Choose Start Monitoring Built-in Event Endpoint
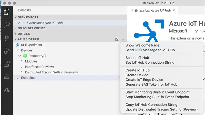 tap(157, 92)
